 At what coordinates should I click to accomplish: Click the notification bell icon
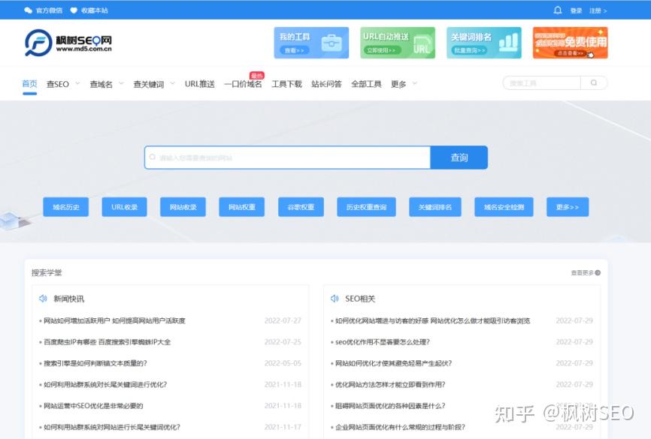point(557,11)
